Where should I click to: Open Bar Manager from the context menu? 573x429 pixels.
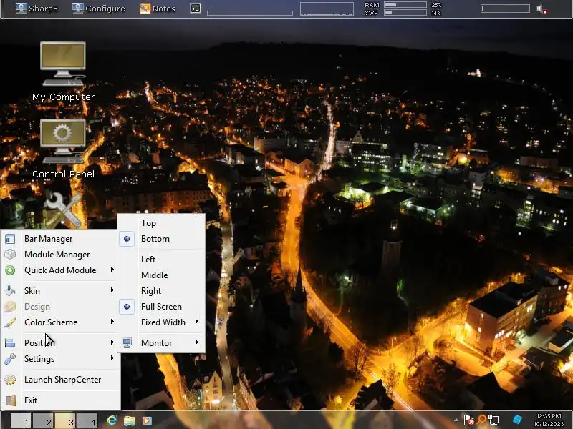[48, 239]
